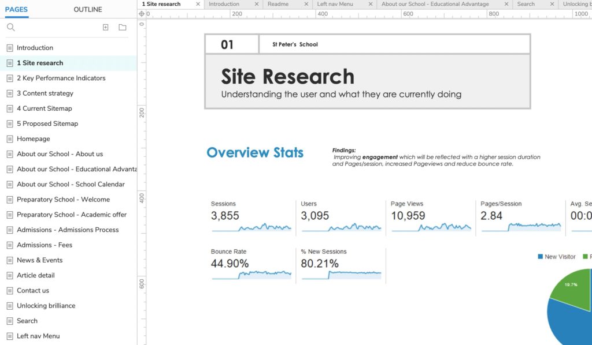This screenshot has height=345, width=592.
Task: Click the add folder icon
Action: (x=123, y=27)
